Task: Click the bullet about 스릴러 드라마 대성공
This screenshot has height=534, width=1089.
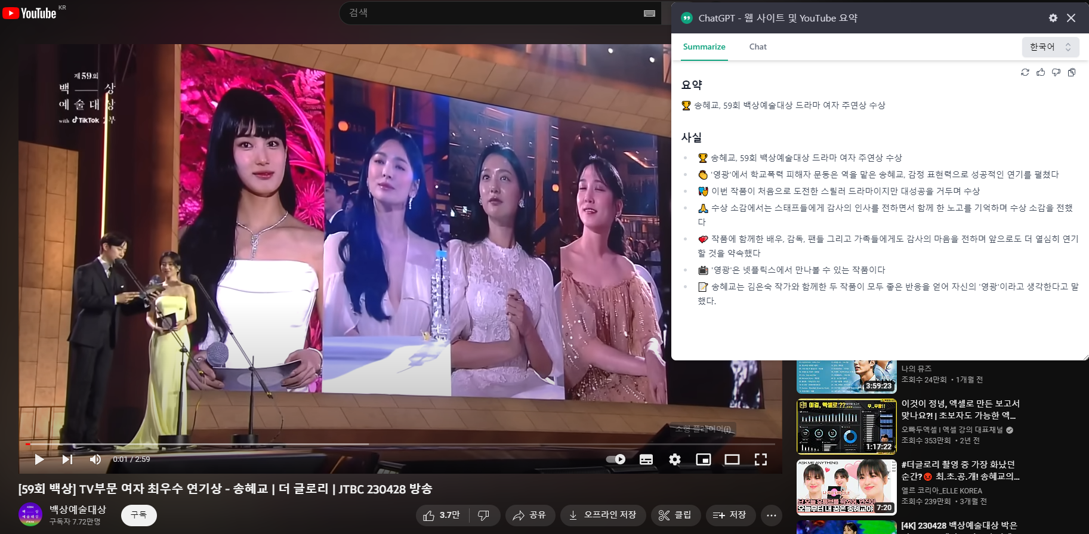Action: click(x=839, y=191)
